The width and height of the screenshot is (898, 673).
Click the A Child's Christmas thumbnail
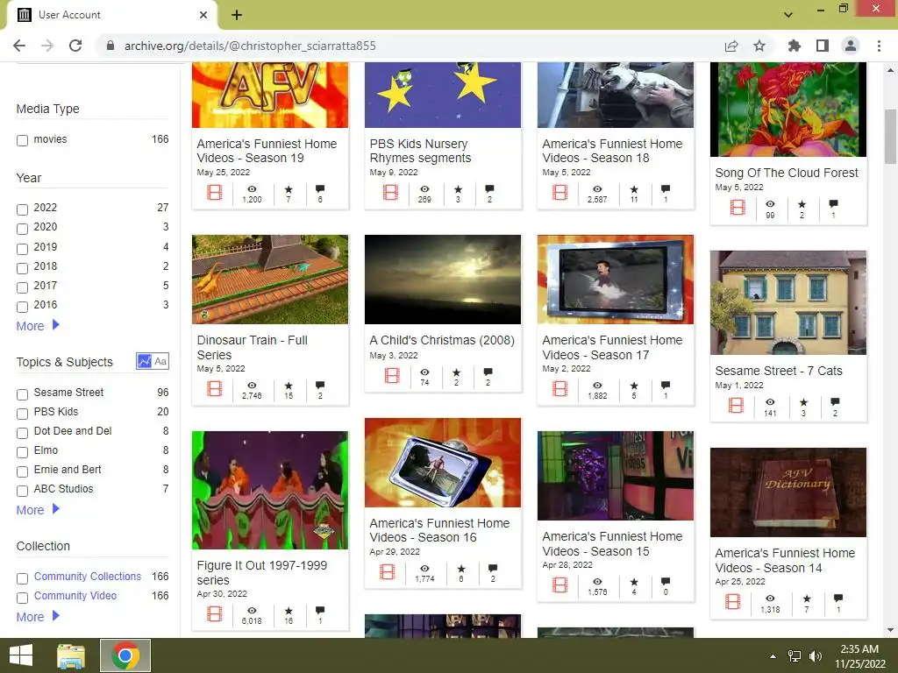[443, 280]
